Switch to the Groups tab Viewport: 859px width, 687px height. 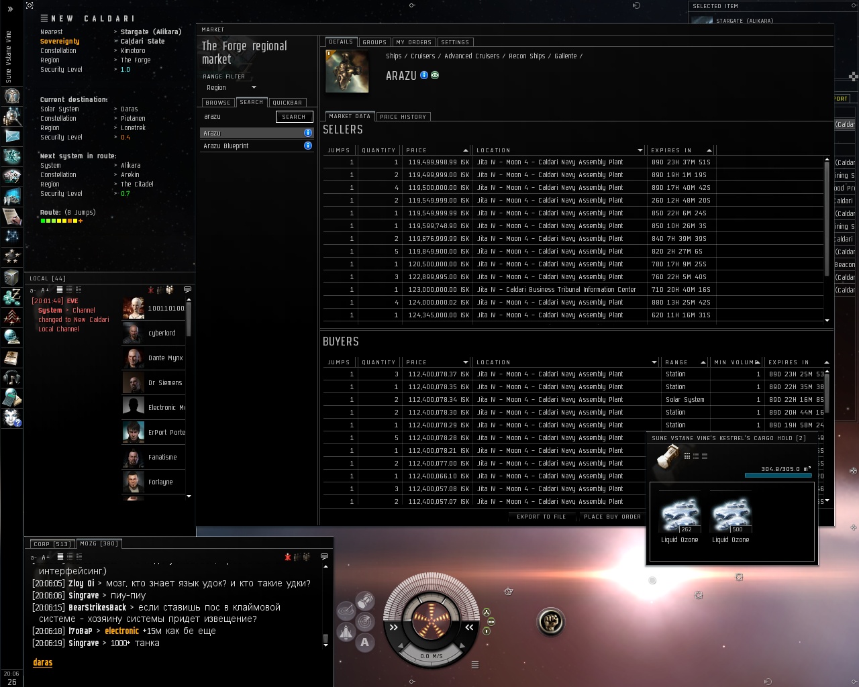[x=374, y=42]
